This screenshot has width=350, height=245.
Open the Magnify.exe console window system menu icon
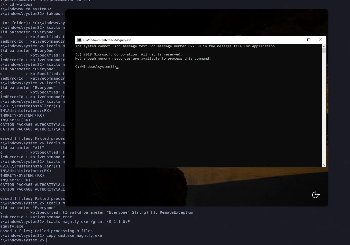(79, 40)
